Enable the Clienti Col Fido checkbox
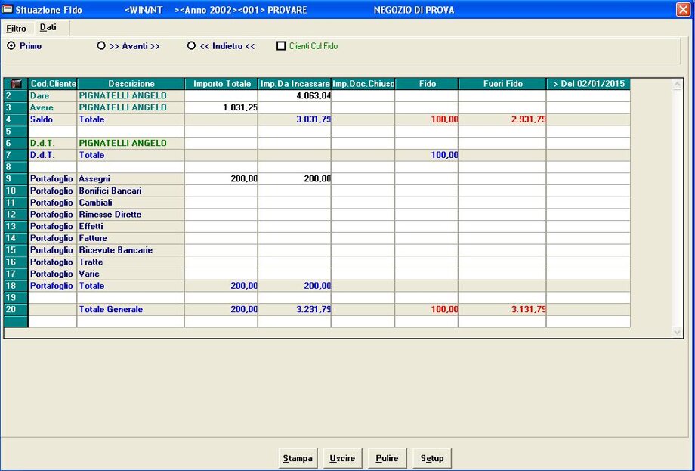The image size is (695, 471). tap(281, 46)
